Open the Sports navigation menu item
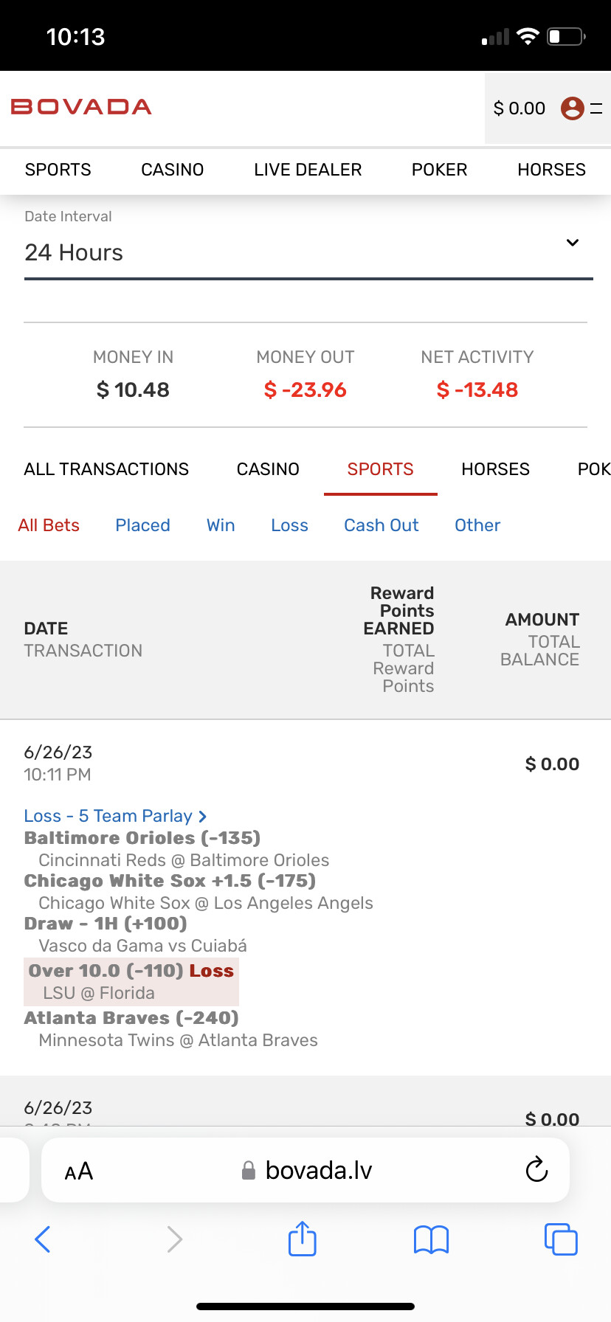611x1322 pixels. [58, 170]
